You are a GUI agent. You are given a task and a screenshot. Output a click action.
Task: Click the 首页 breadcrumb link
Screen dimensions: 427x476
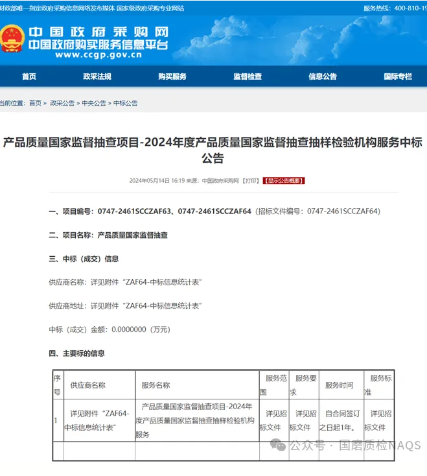click(x=35, y=103)
